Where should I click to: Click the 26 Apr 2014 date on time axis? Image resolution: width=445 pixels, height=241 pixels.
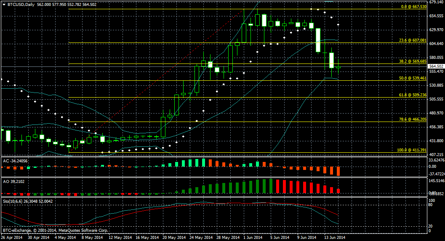click(11, 238)
